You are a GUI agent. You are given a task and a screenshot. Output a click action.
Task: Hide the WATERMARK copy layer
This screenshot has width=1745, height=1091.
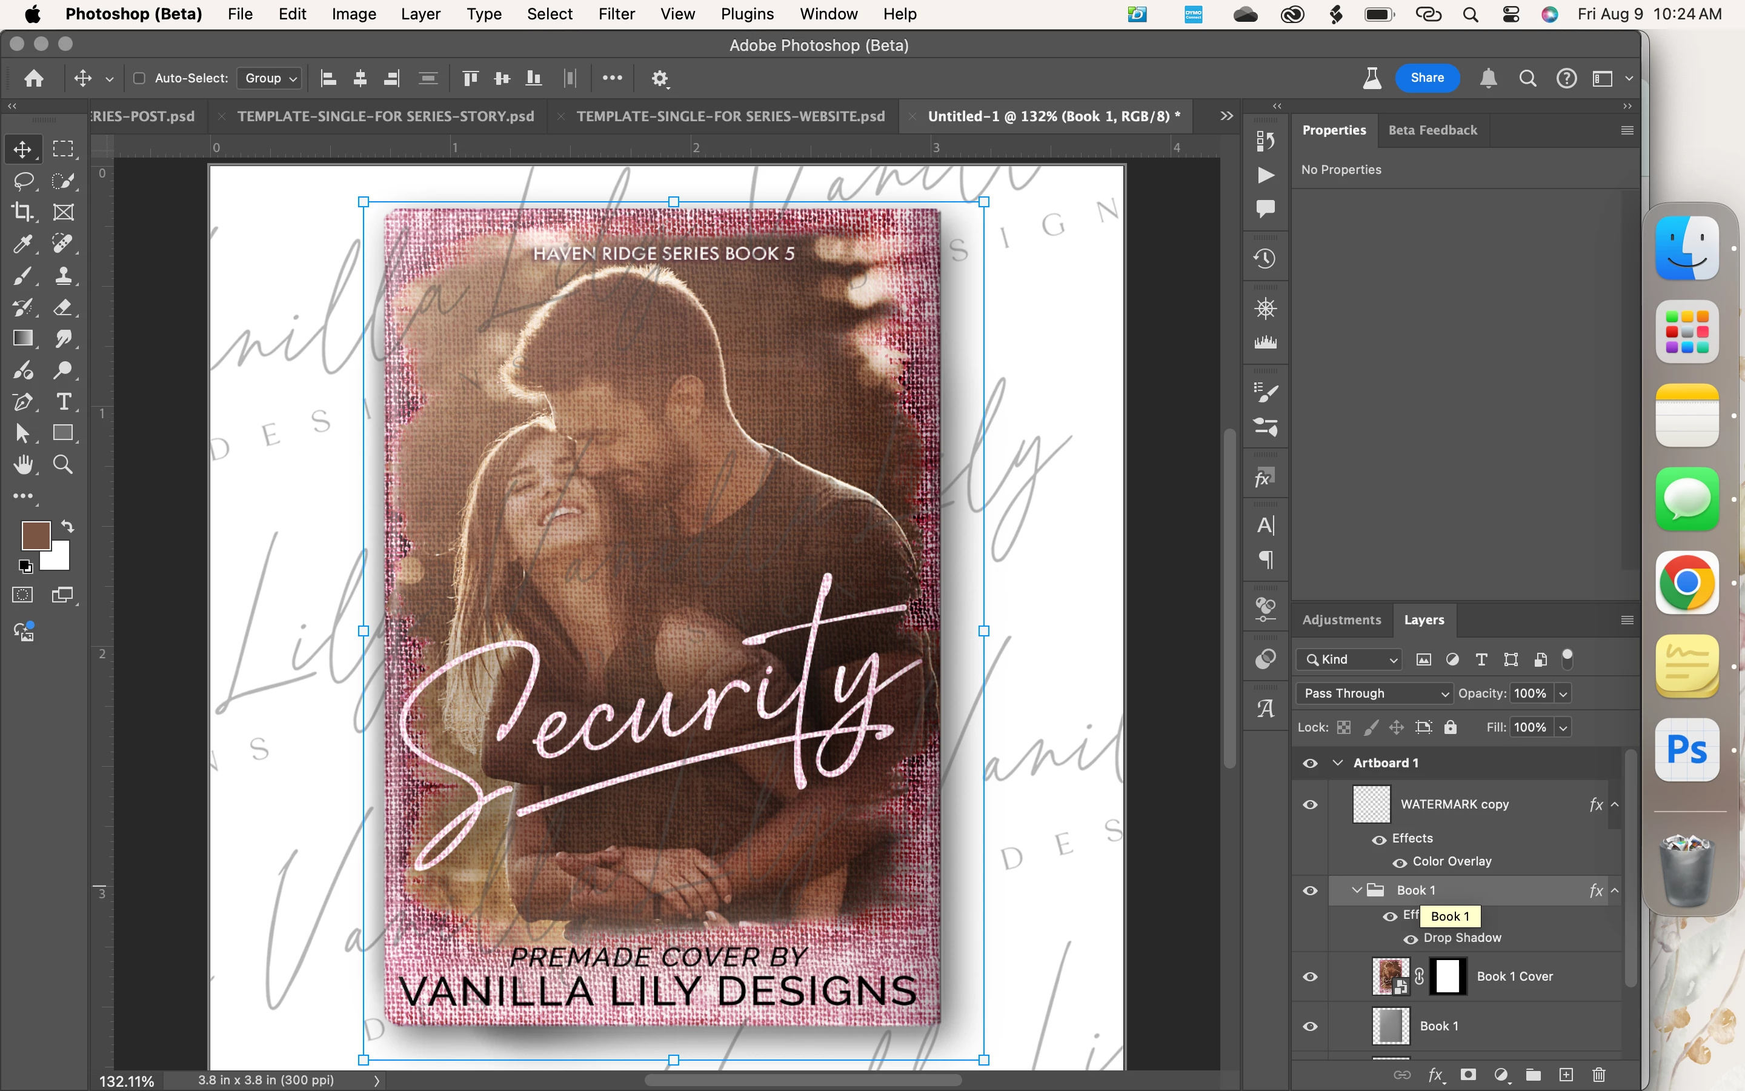(x=1310, y=804)
